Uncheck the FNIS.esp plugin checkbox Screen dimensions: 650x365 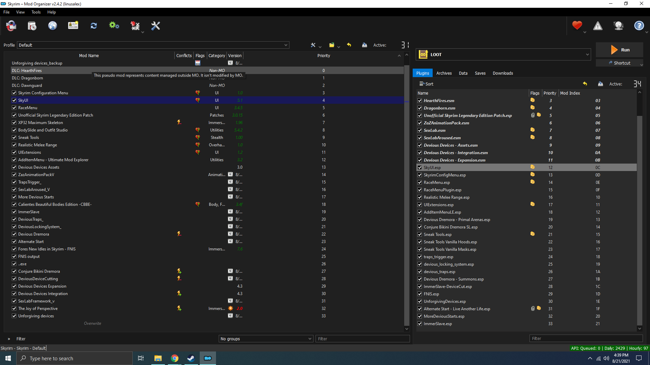point(420,294)
